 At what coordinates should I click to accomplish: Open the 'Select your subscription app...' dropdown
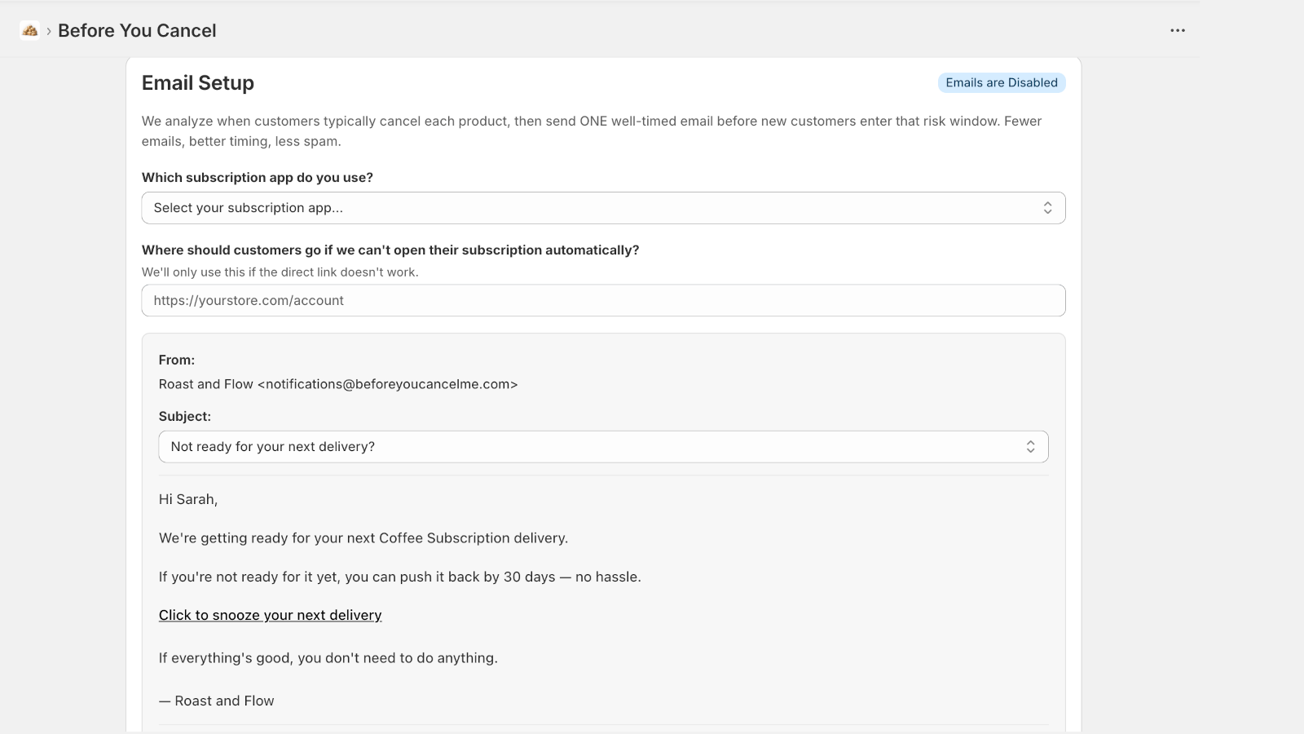[603, 207]
